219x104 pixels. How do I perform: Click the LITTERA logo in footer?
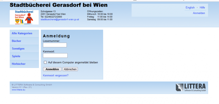pyautogui.click(x=191, y=88)
